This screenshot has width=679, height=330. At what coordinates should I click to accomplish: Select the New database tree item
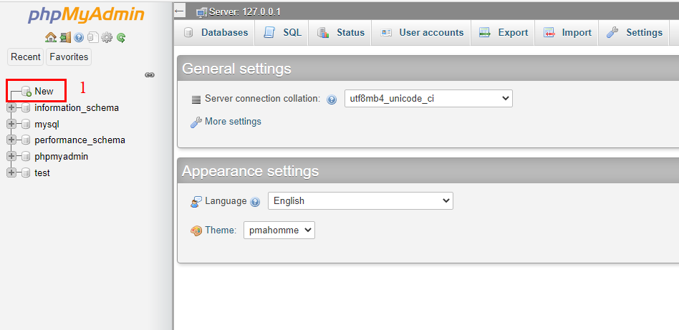44,91
